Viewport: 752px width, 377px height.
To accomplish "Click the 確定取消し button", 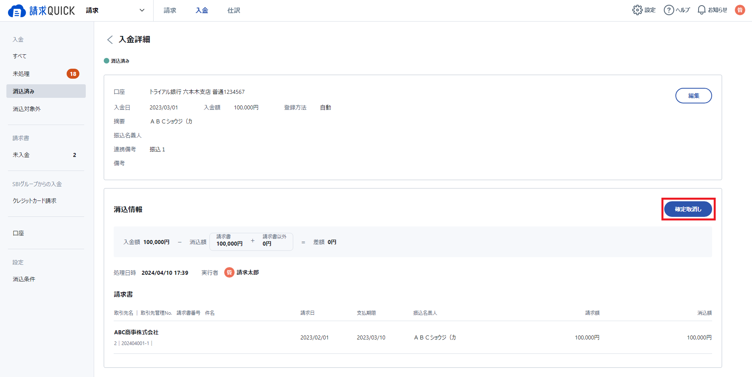I will point(688,209).
